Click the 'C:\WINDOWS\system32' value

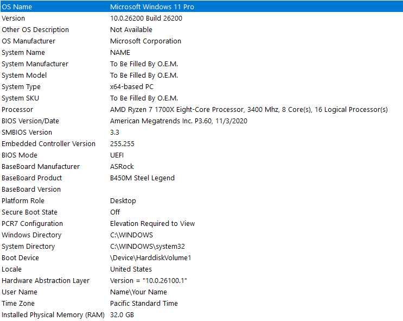(148, 247)
